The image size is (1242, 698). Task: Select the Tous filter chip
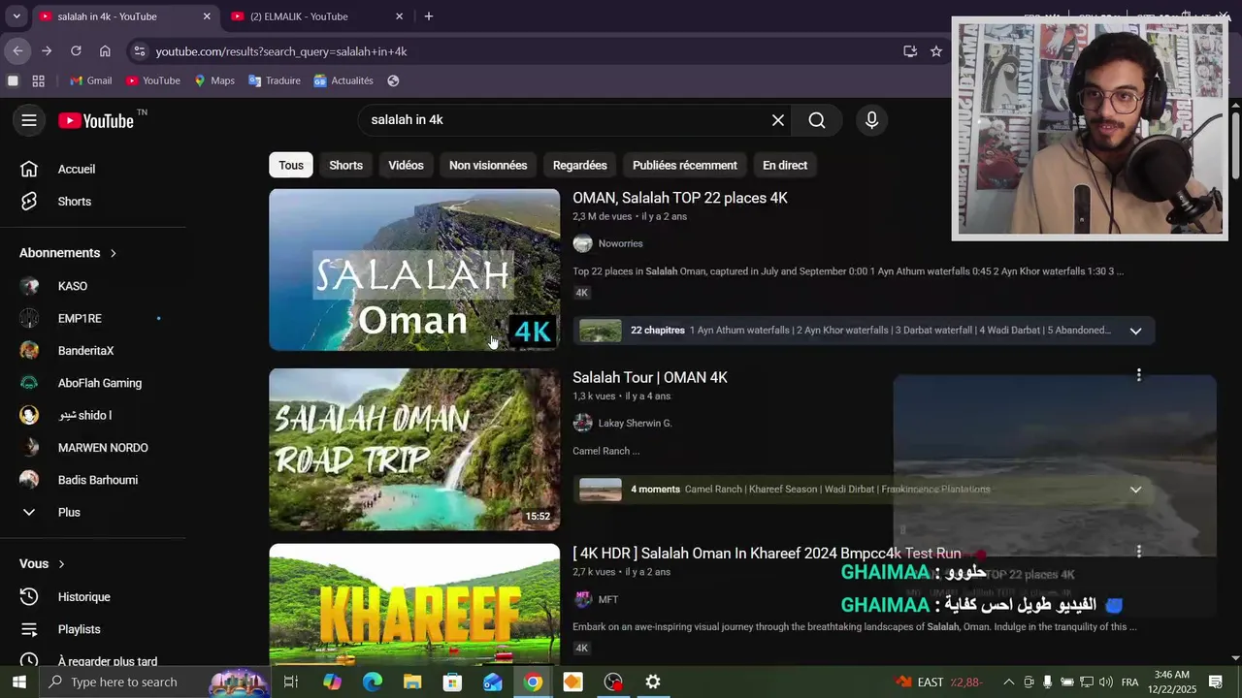[291, 165]
